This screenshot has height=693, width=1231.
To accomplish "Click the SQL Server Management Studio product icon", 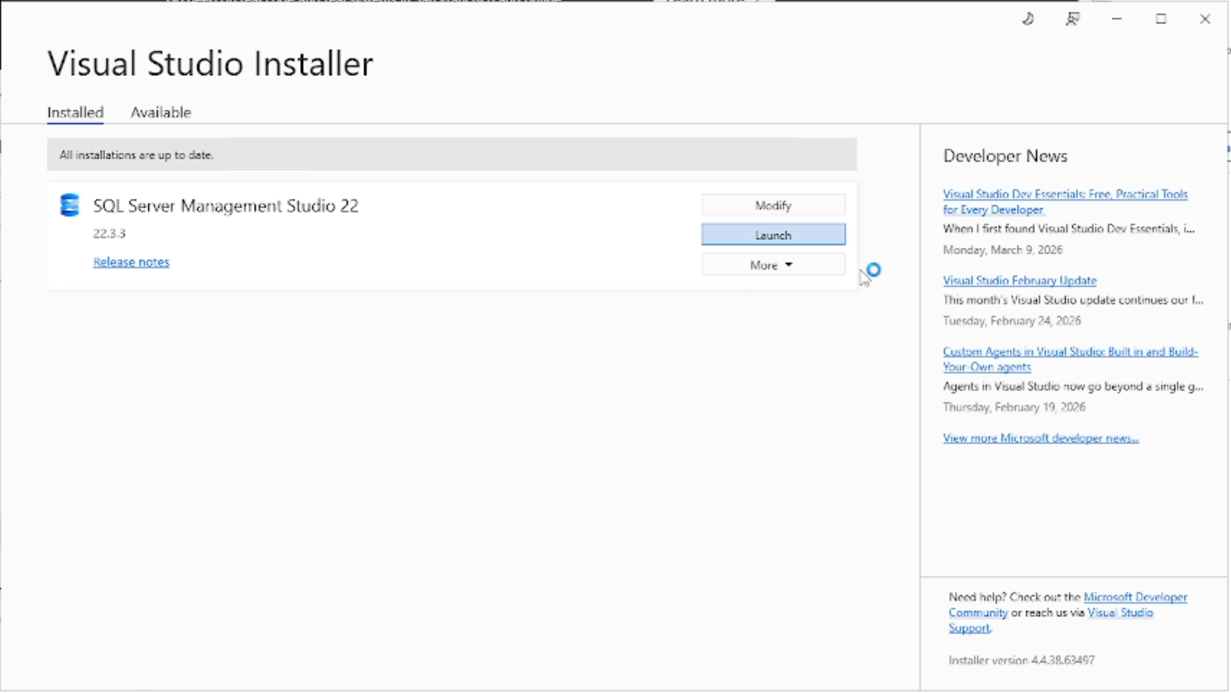I will 70,205.
